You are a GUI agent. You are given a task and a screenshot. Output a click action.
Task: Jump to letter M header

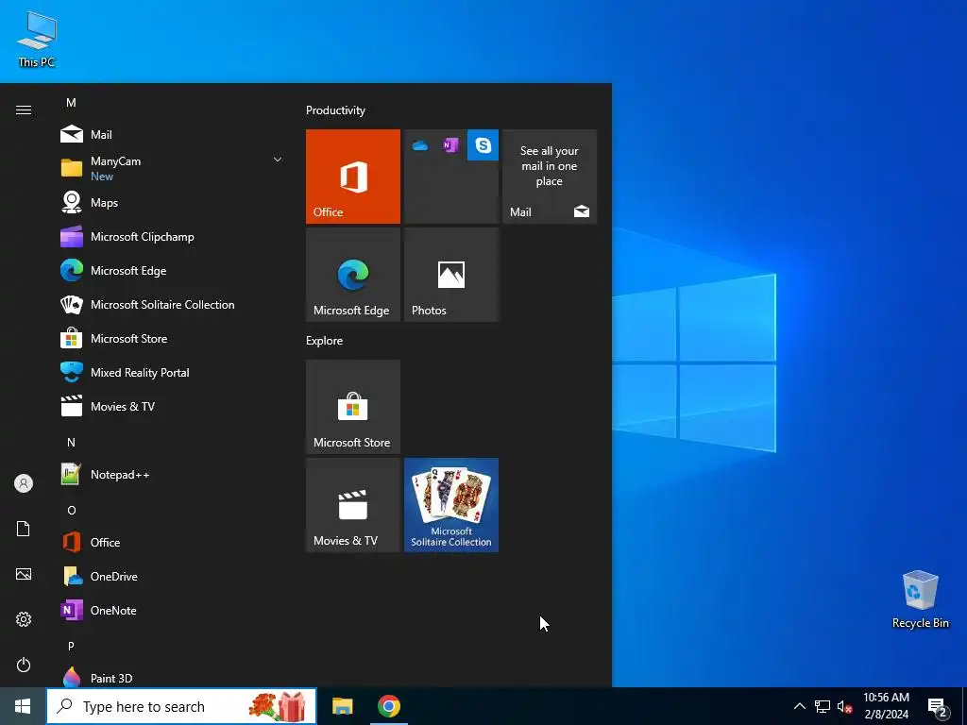[x=71, y=102]
